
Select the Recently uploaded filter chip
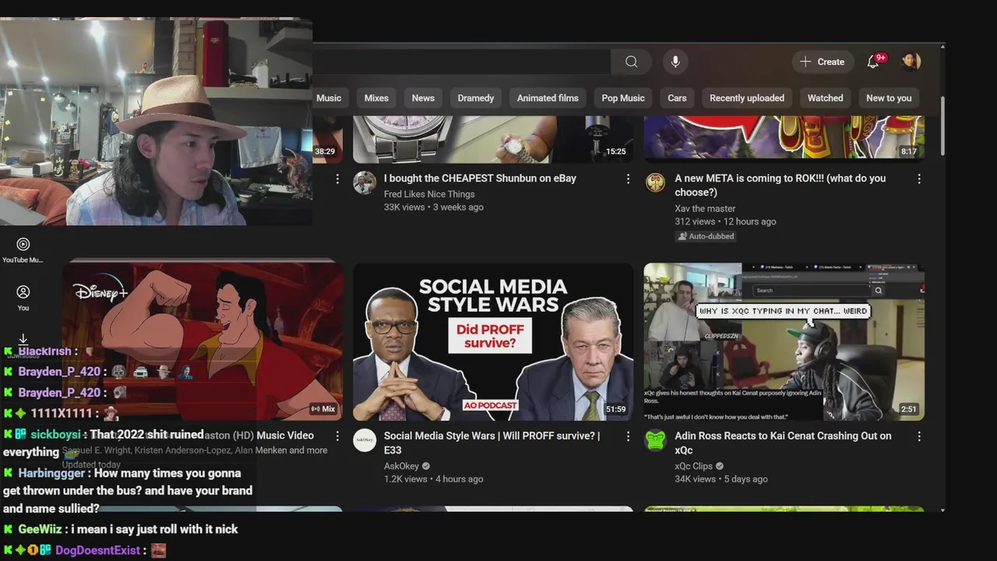(747, 98)
